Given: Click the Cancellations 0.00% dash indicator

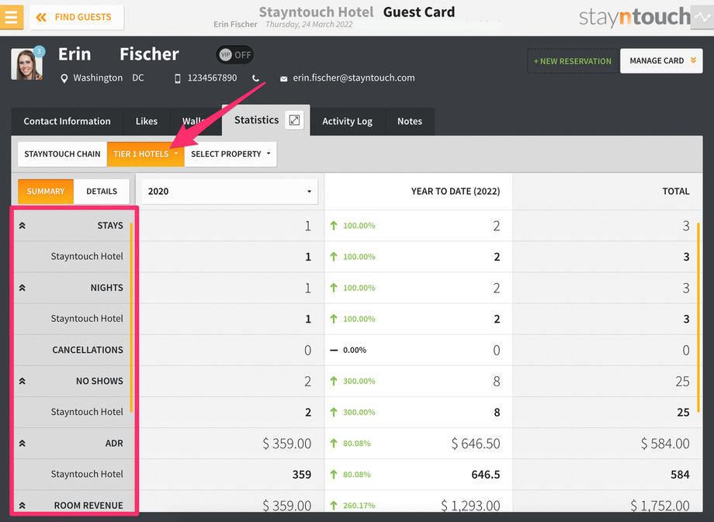Looking at the screenshot, I should point(334,350).
